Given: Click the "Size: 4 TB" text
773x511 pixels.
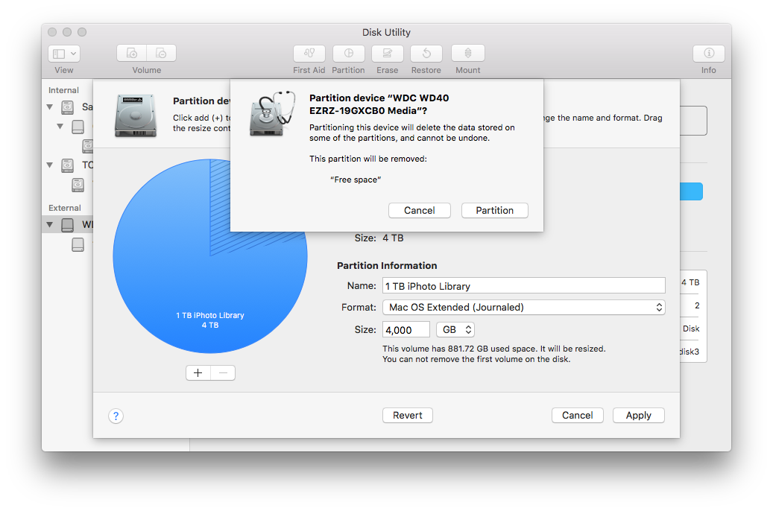Looking at the screenshot, I should tap(379, 238).
